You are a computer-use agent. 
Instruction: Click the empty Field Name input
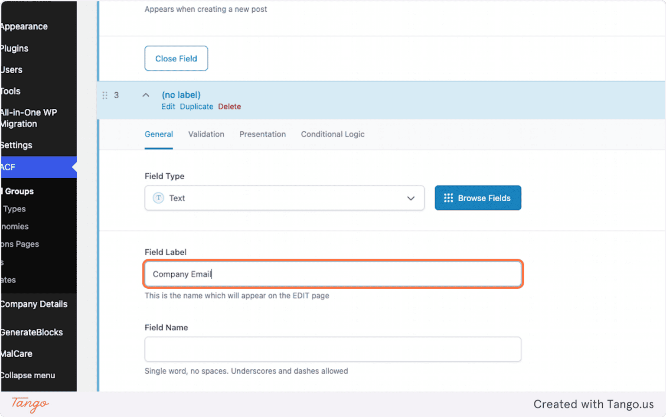click(x=333, y=349)
